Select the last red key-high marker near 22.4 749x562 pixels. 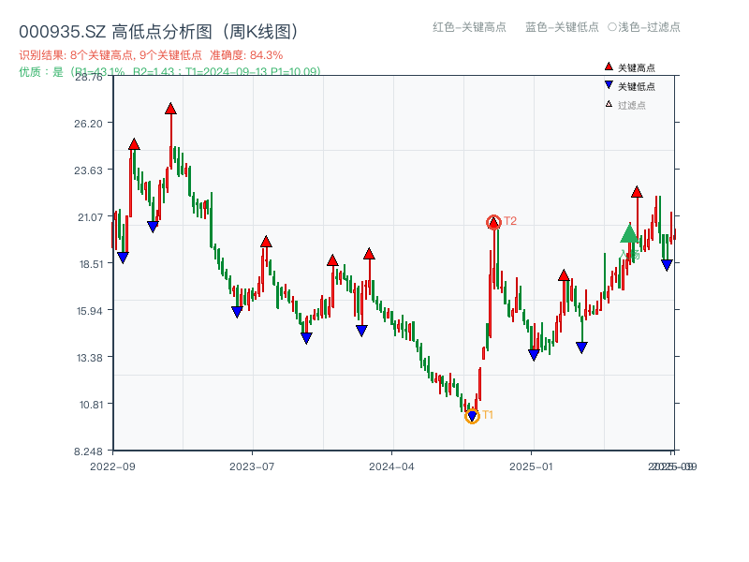(x=637, y=192)
